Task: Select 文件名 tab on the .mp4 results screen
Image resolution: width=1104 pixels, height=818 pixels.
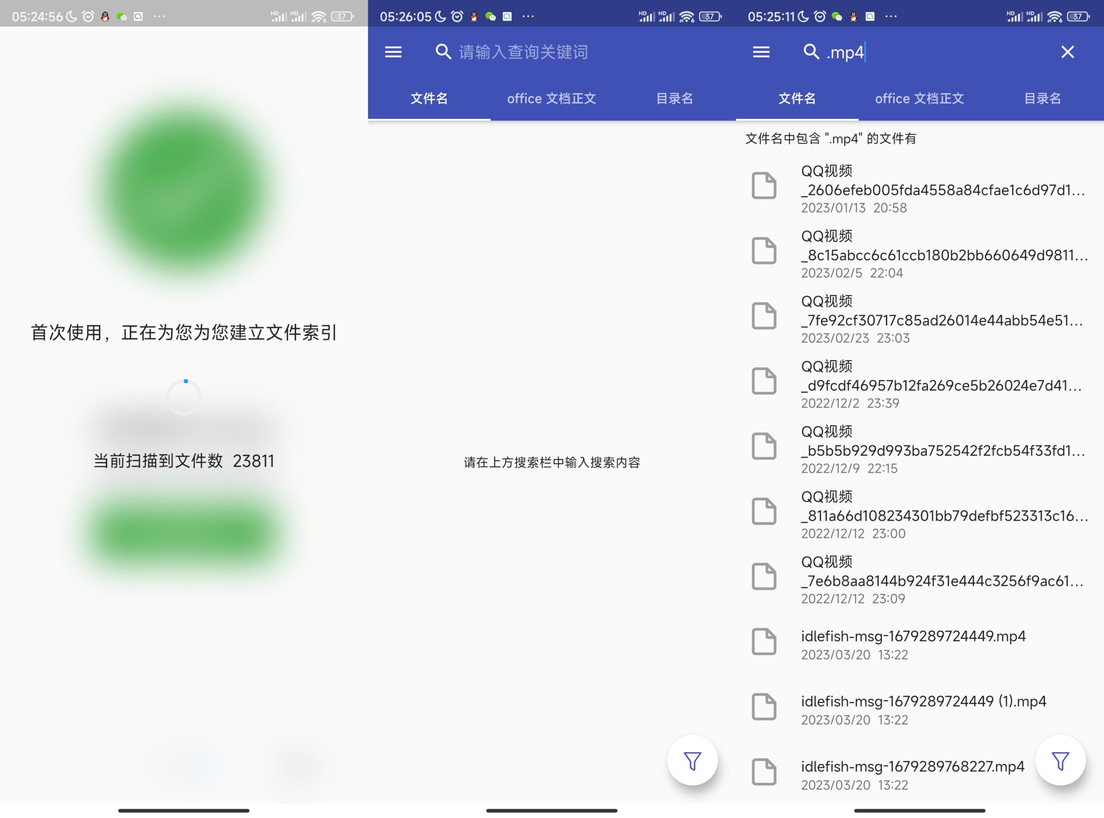Action: tap(797, 99)
